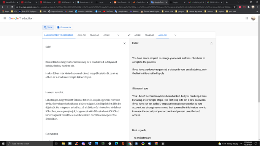
Task: Clear the source text with X
Action: click(x=125, y=43)
